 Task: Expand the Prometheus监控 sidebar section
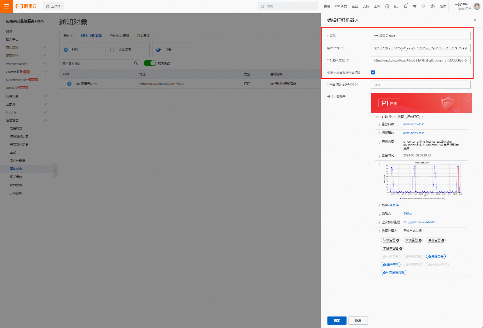[45, 64]
